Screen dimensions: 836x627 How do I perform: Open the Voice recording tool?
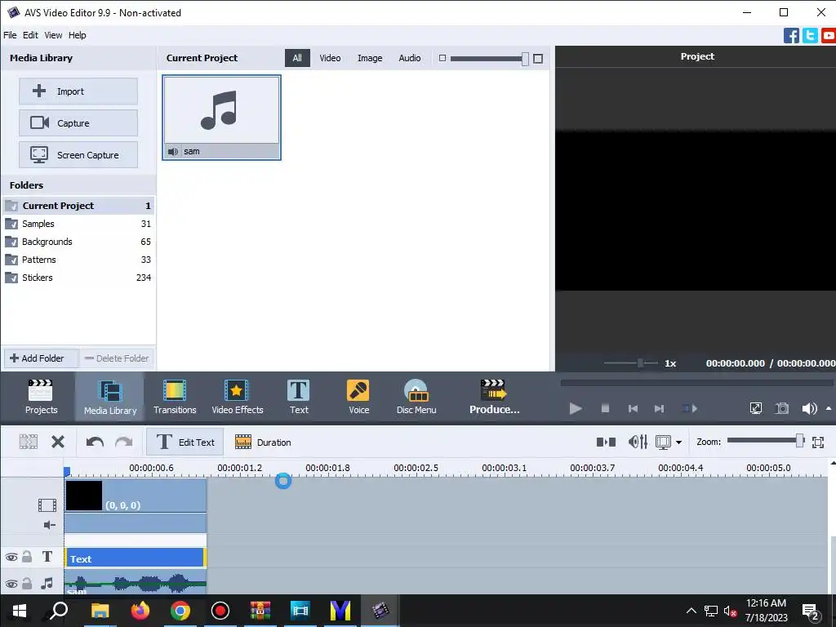point(358,397)
